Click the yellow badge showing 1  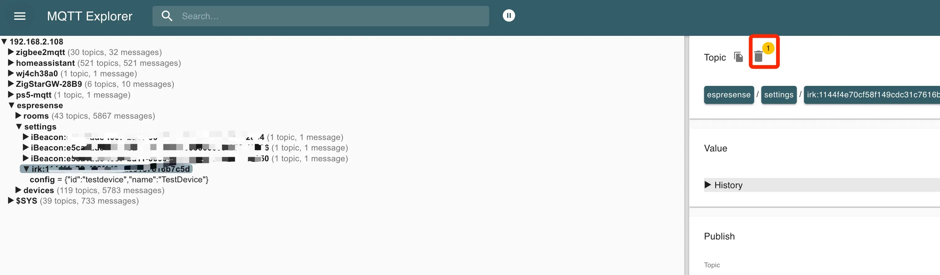[x=768, y=48]
